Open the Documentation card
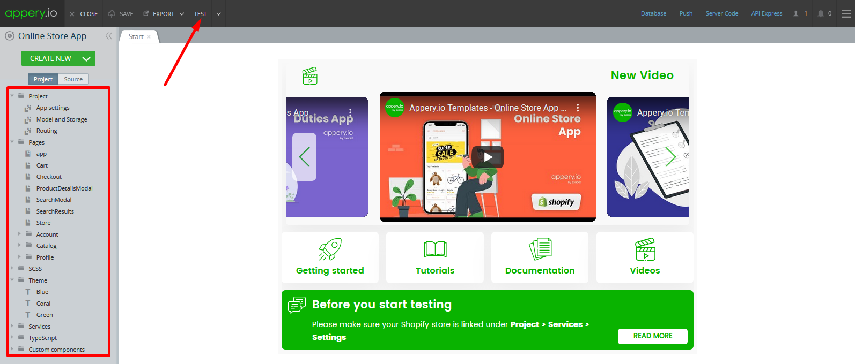Viewport: 855px width, 364px height. click(x=540, y=257)
